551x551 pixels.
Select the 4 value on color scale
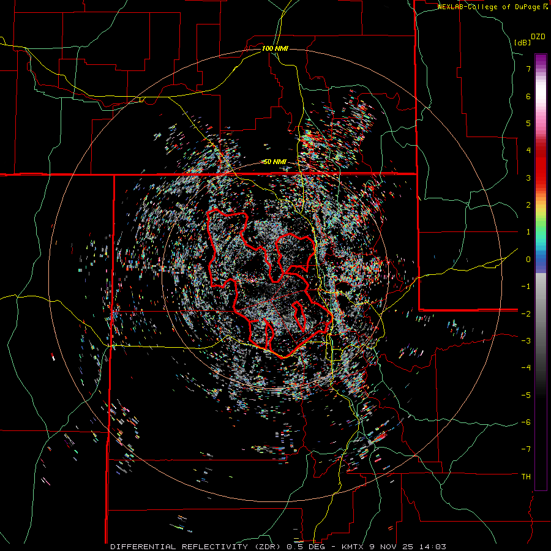[528, 151]
